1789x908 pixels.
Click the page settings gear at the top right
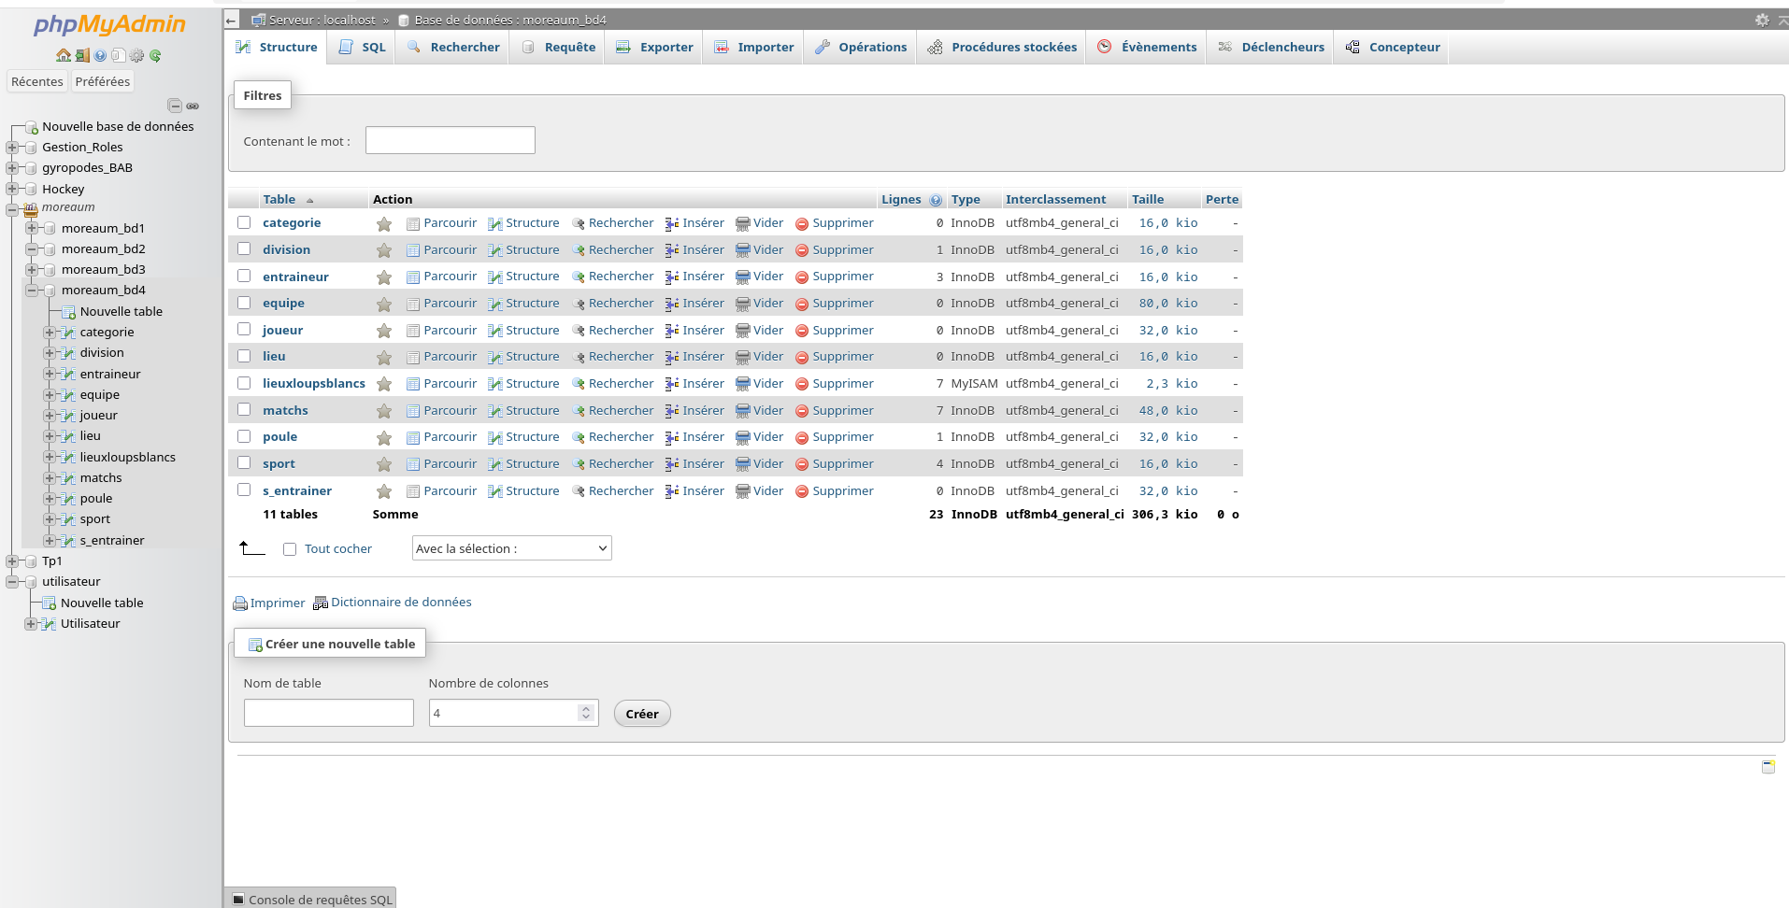pos(1761,20)
